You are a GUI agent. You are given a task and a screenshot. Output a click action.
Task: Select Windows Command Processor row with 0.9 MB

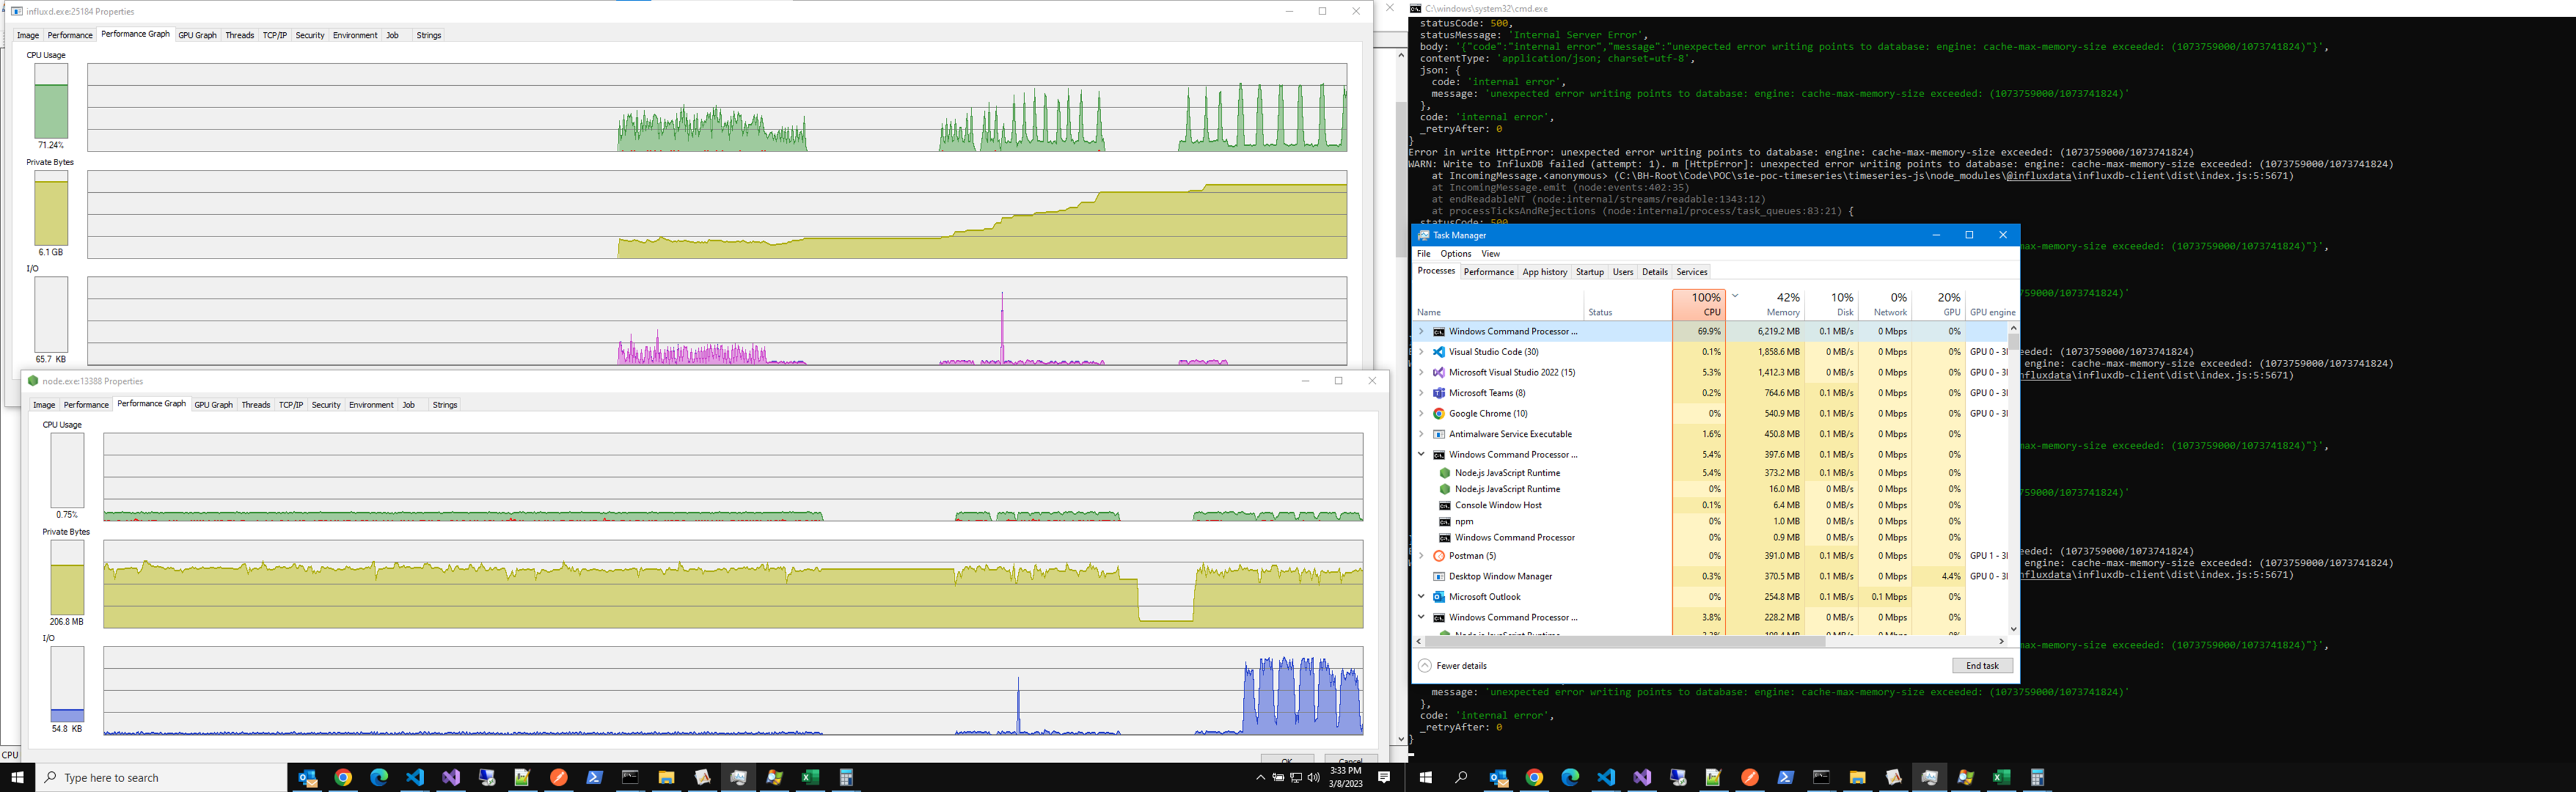[x=1710, y=538]
